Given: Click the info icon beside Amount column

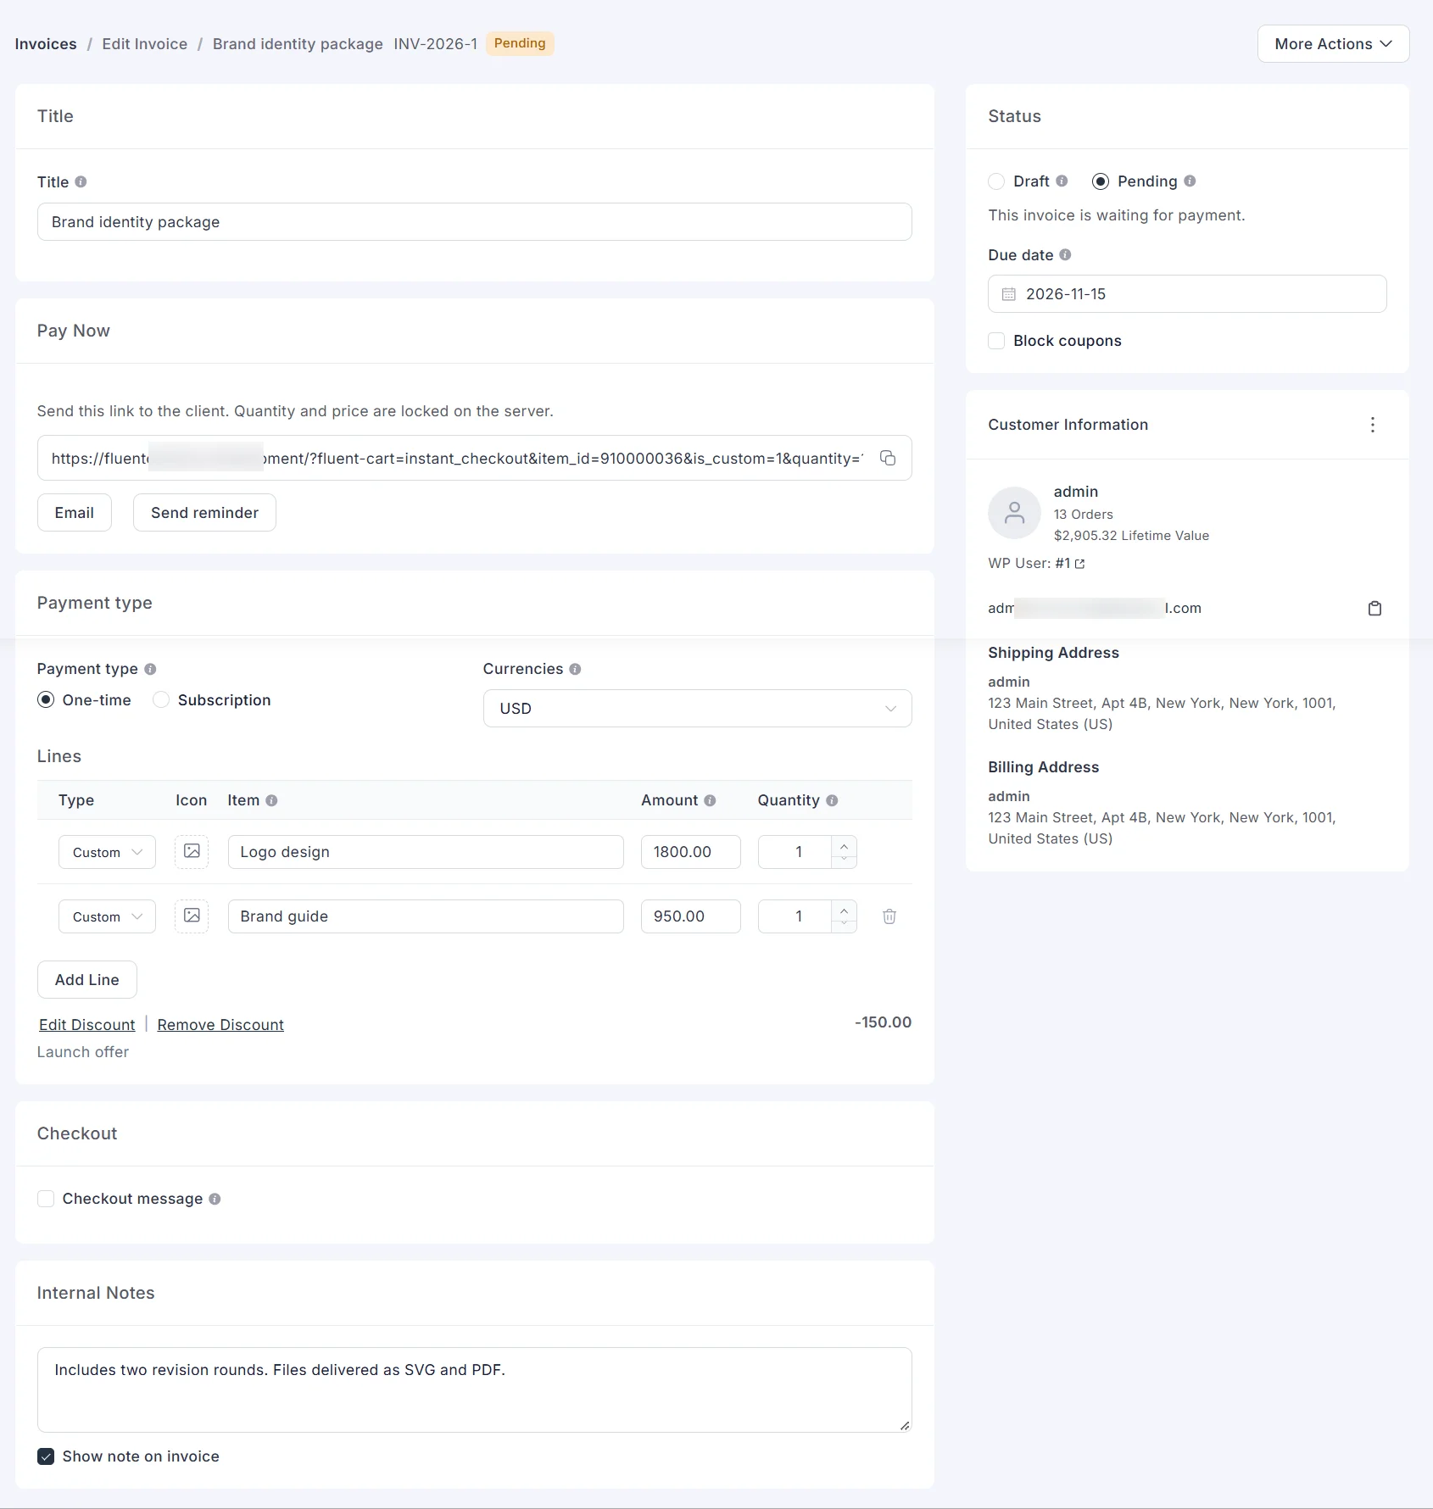Looking at the screenshot, I should (x=710, y=800).
